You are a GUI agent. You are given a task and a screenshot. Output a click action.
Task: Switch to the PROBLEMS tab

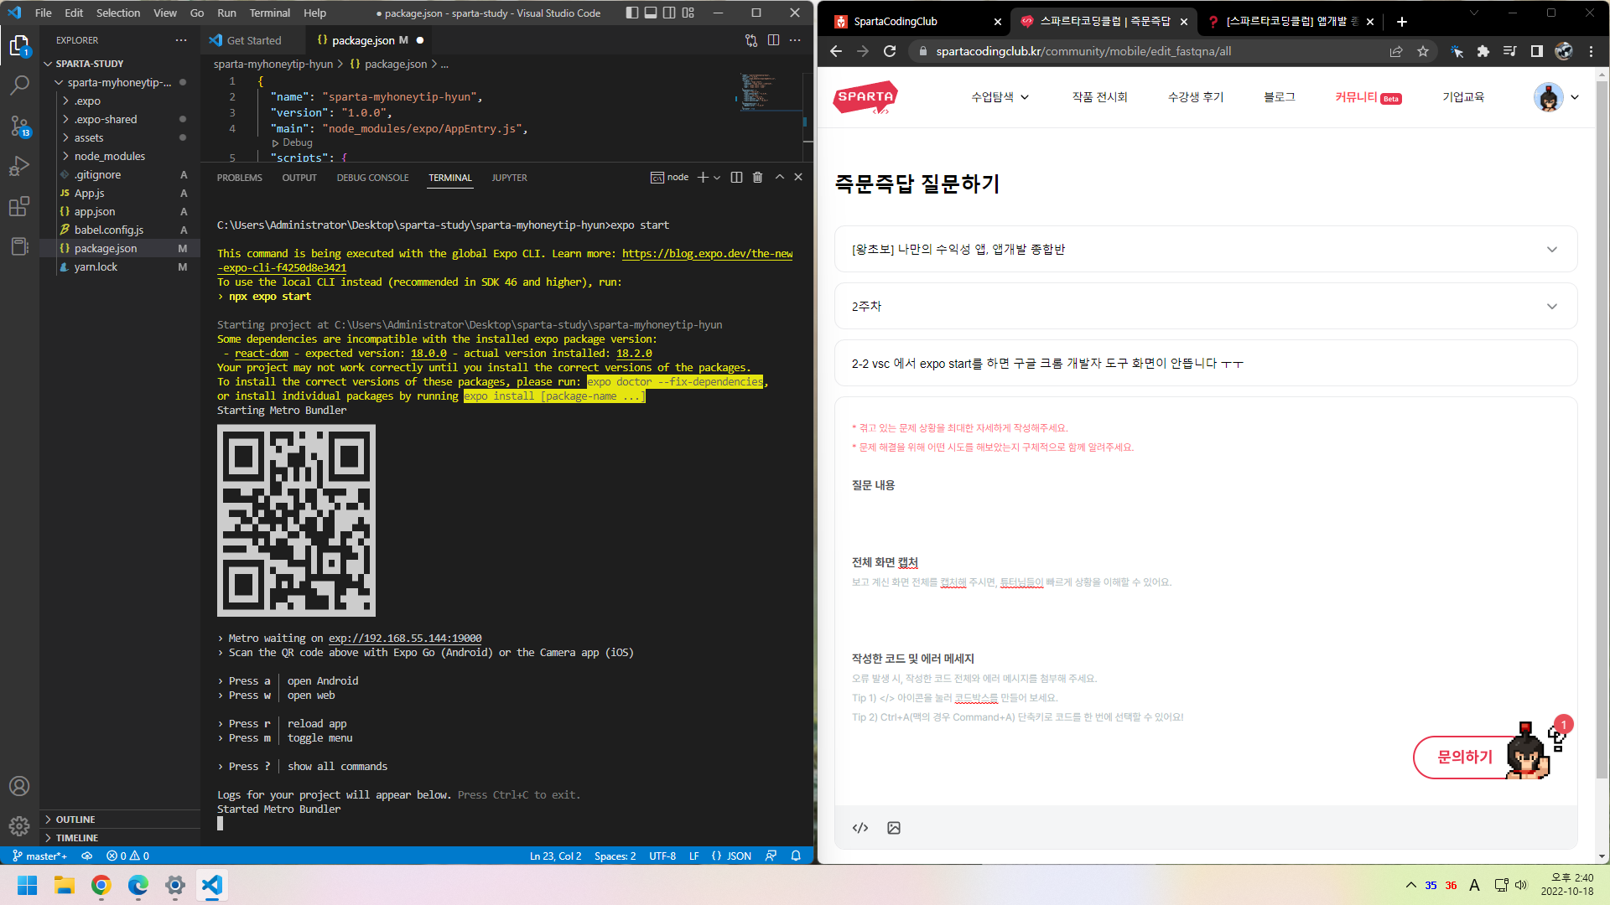[240, 178]
